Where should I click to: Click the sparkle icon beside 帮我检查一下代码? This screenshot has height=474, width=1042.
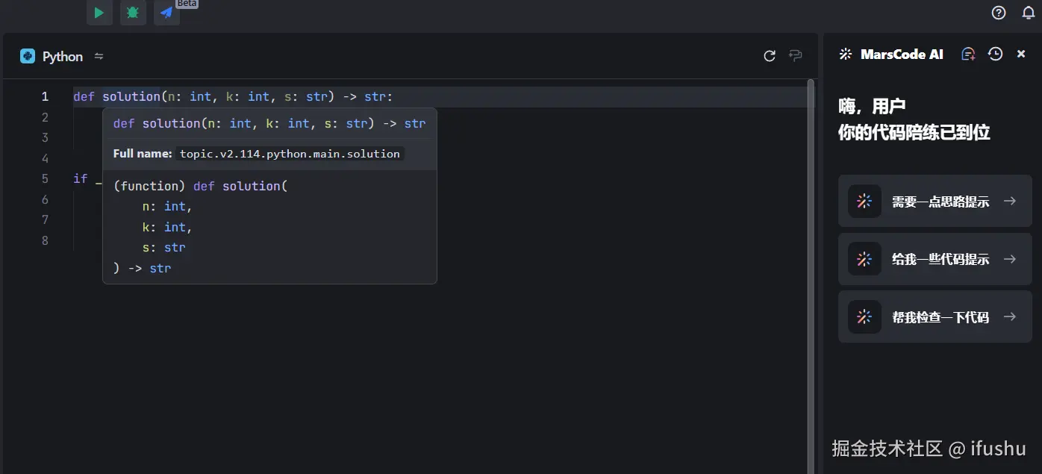click(864, 317)
